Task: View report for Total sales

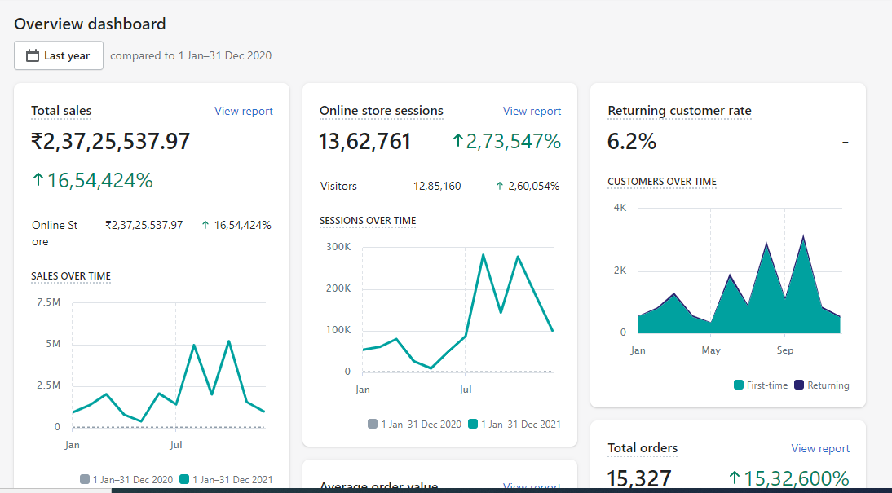Action: (x=244, y=111)
